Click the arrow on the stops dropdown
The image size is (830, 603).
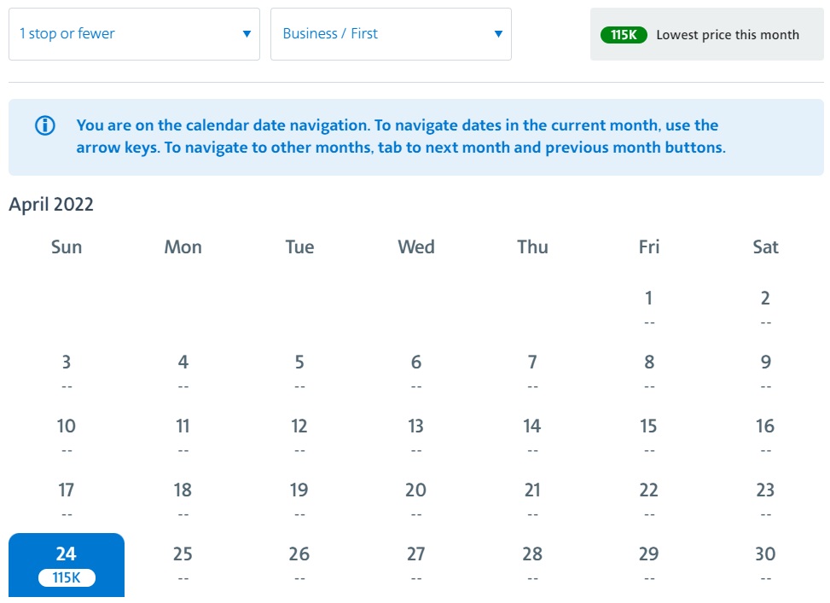(247, 34)
